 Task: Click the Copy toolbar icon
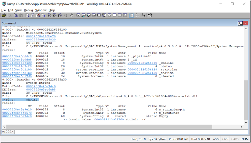pyautogui.click(x=16, y=15)
